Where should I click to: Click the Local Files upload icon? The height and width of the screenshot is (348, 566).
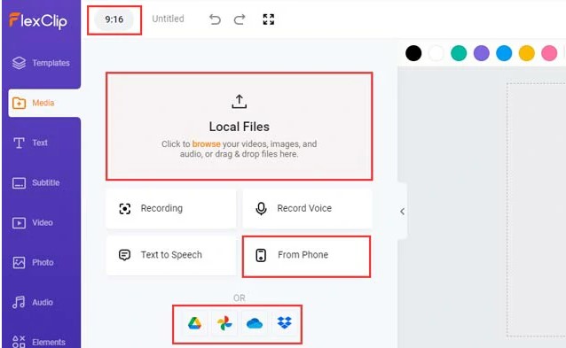click(x=239, y=102)
